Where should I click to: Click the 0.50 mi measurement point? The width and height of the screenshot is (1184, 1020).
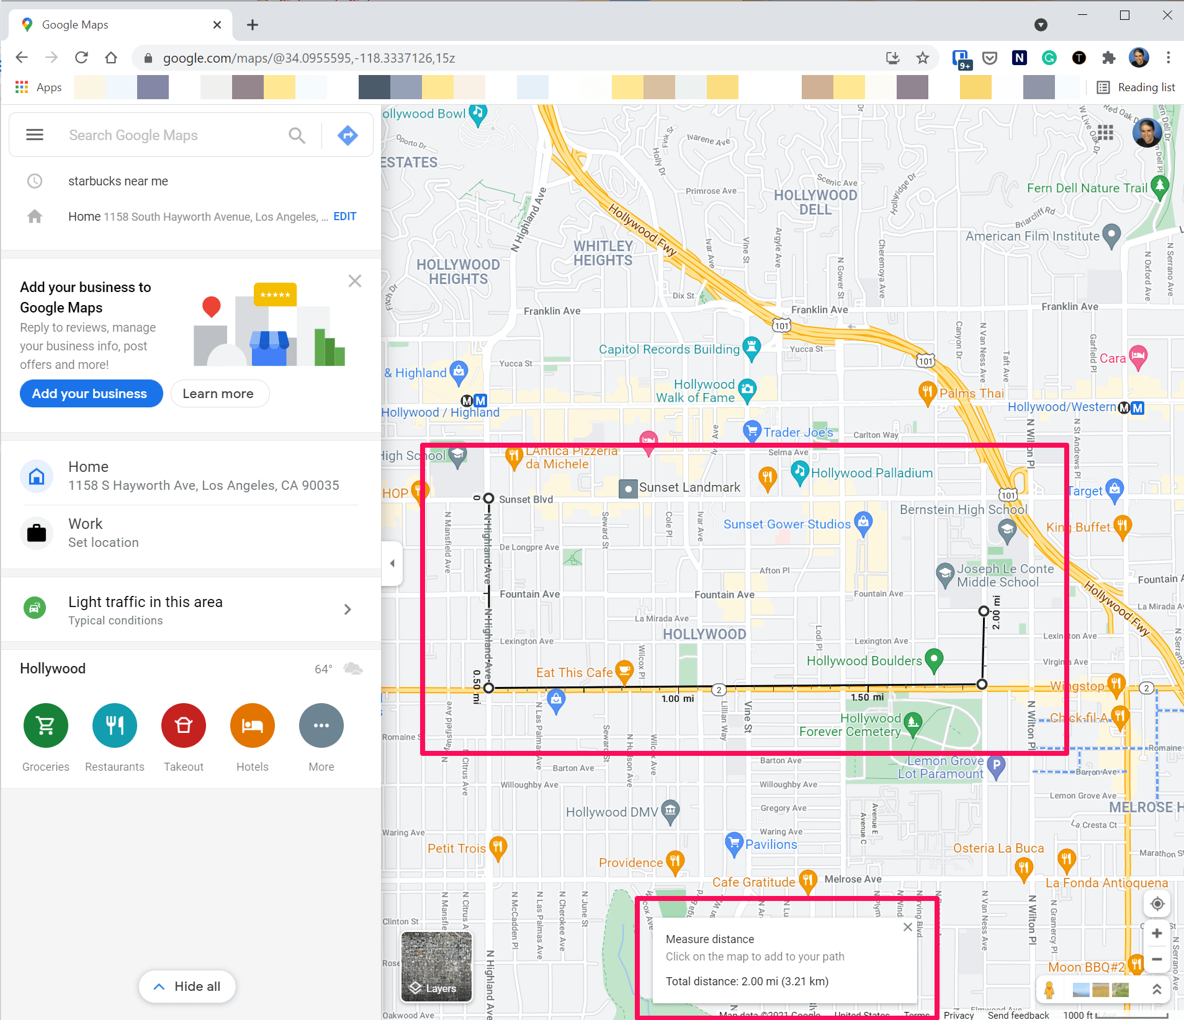click(x=488, y=688)
